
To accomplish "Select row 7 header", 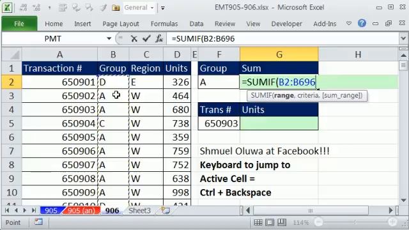I will coord(12,151).
